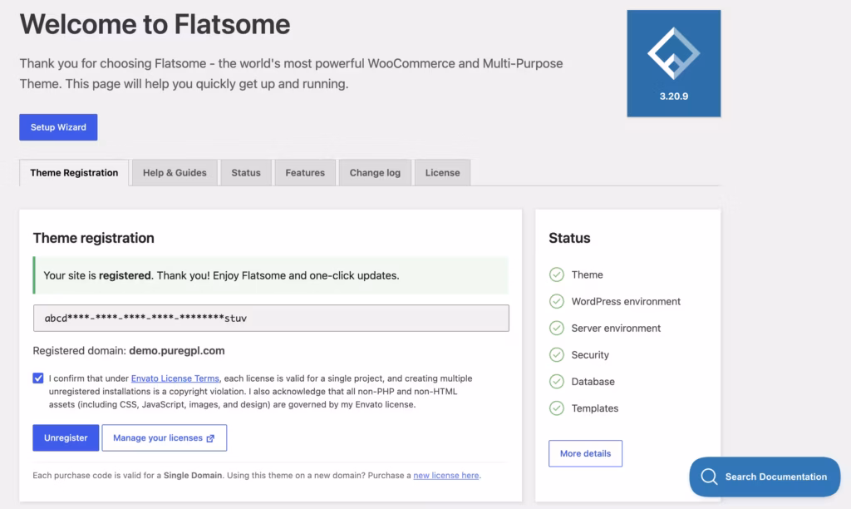Click the Status panel heading
The height and width of the screenshot is (509, 851).
pyautogui.click(x=569, y=238)
